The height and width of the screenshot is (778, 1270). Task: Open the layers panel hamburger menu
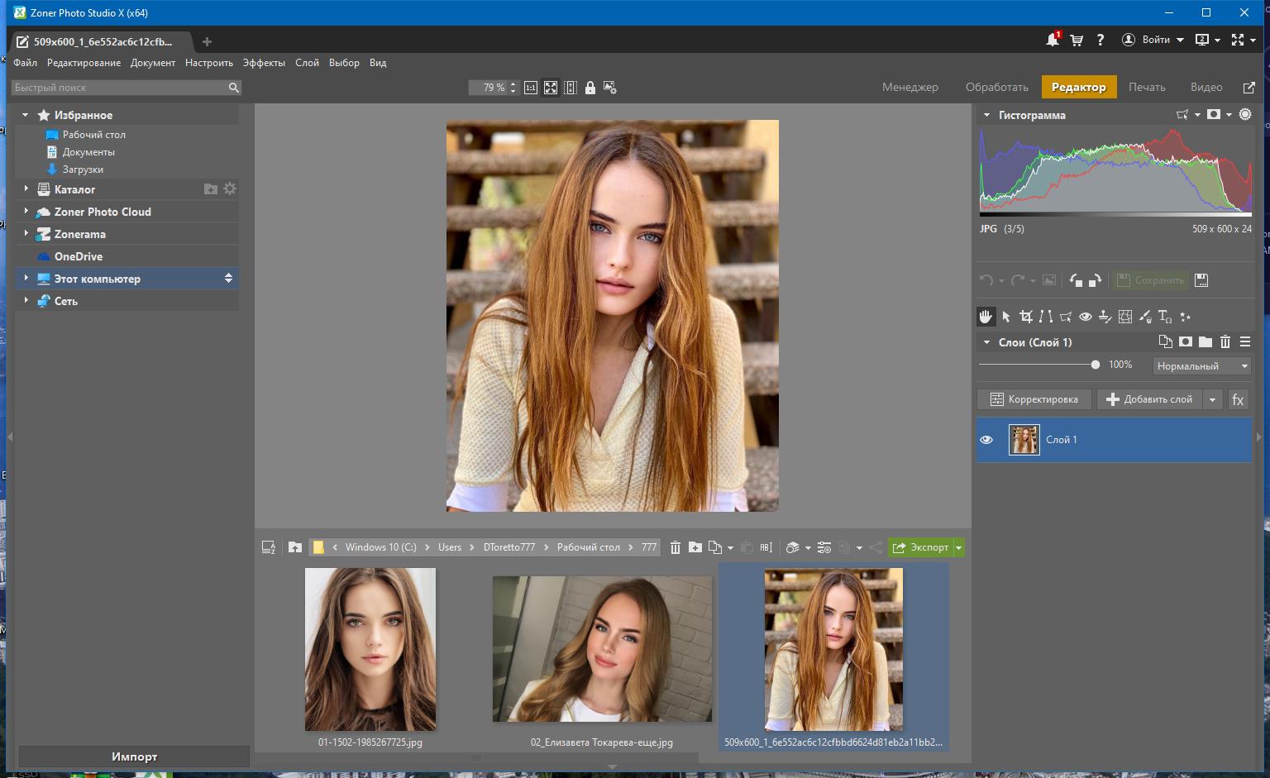[1245, 341]
